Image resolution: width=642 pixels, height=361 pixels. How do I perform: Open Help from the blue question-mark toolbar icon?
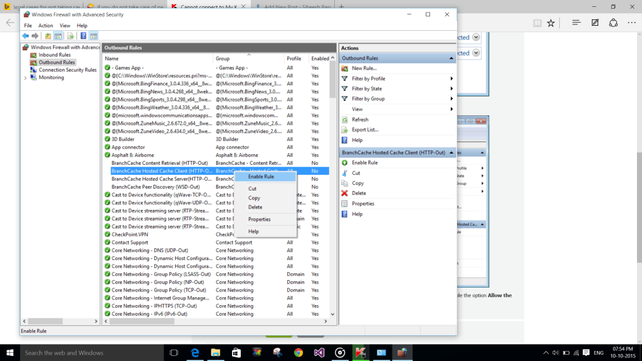(x=83, y=36)
